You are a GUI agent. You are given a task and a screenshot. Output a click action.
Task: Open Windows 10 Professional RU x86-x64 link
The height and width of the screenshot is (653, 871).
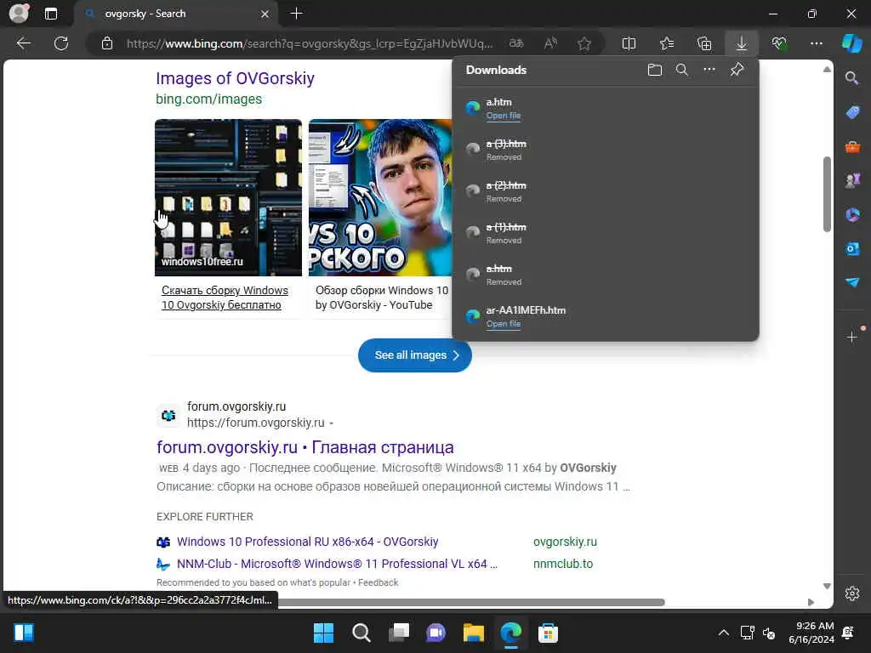pos(307,542)
